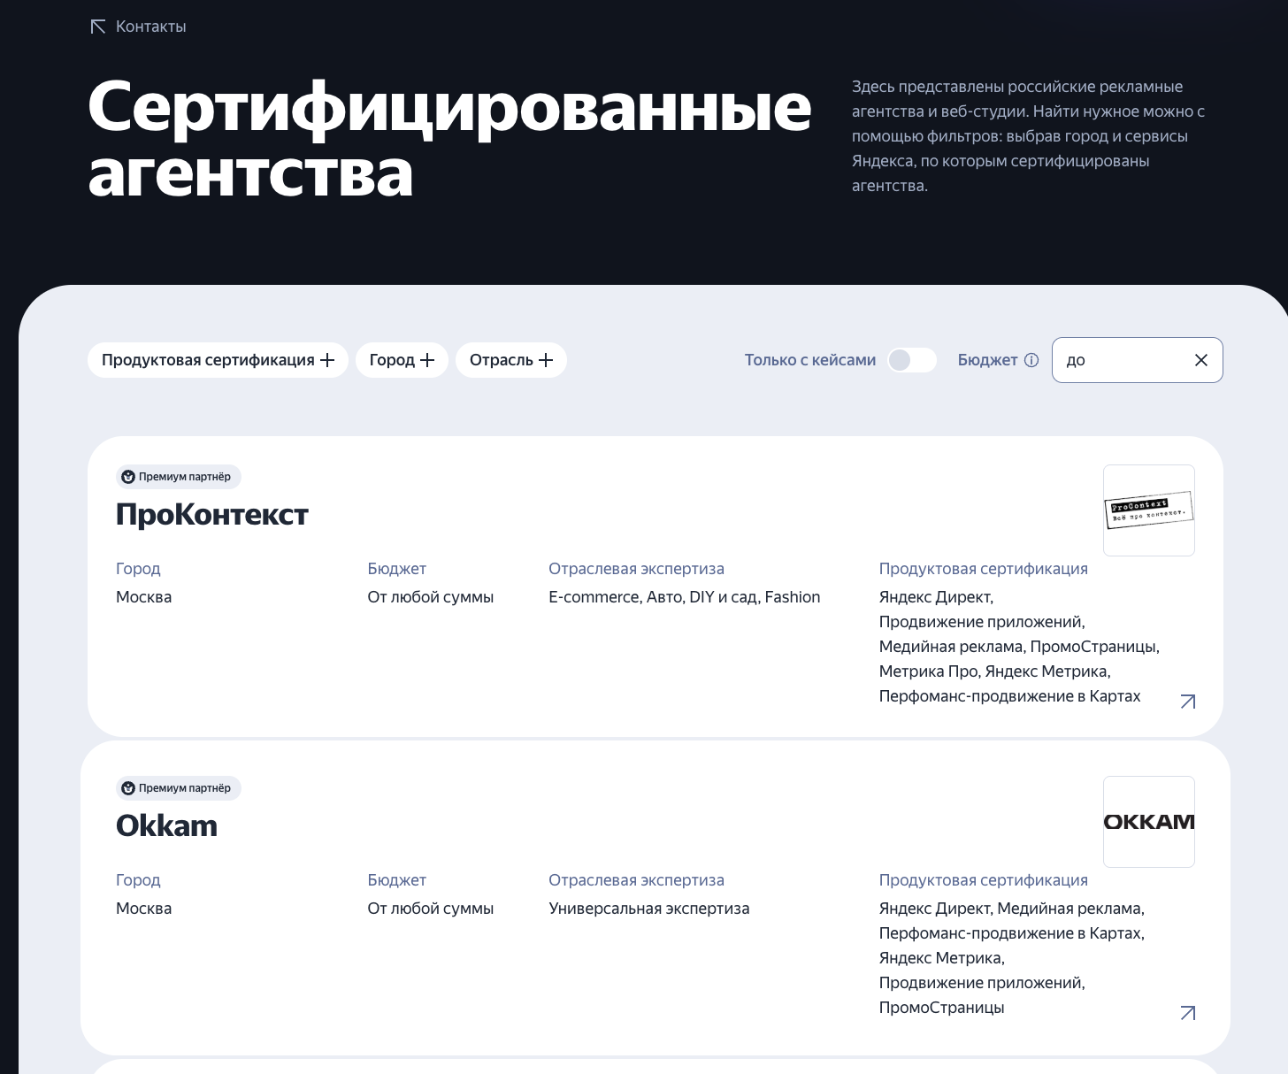Click the back arrow icon next to Контакты
Image resolution: width=1288 pixels, height=1074 pixels.
pyautogui.click(x=98, y=27)
